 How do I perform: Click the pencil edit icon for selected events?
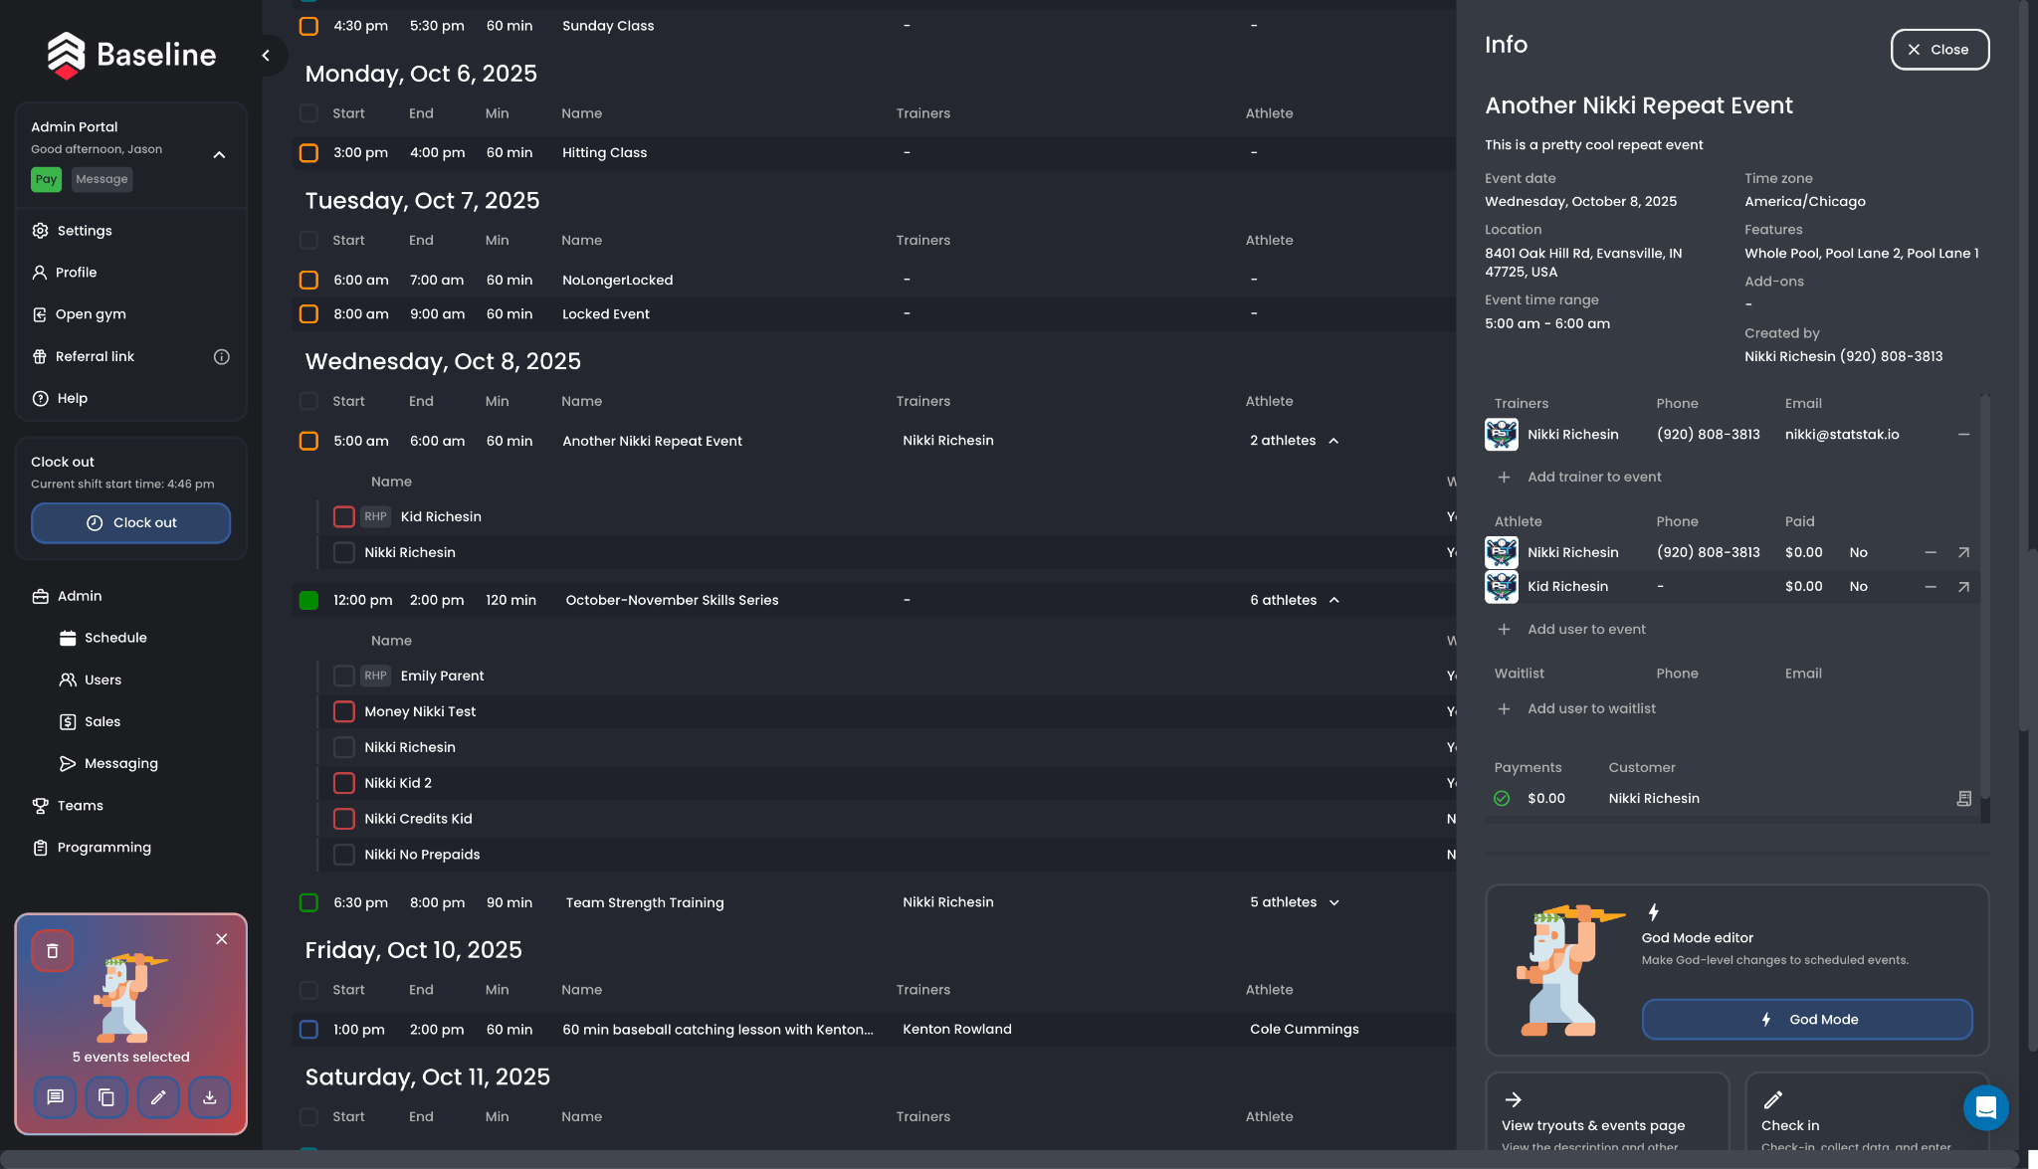(158, 1097)
